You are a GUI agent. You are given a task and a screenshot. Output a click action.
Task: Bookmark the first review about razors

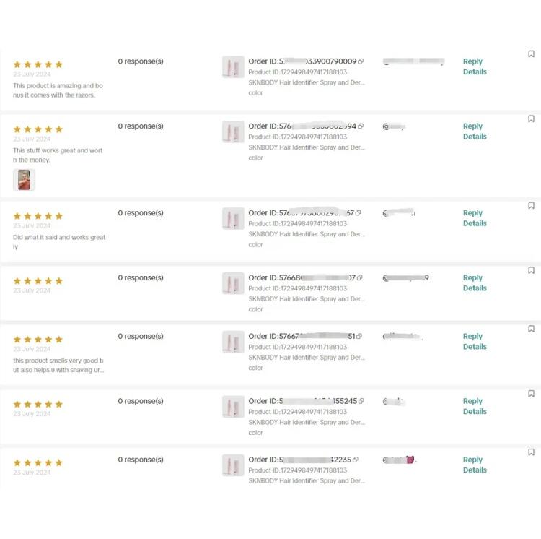point(531,54)
